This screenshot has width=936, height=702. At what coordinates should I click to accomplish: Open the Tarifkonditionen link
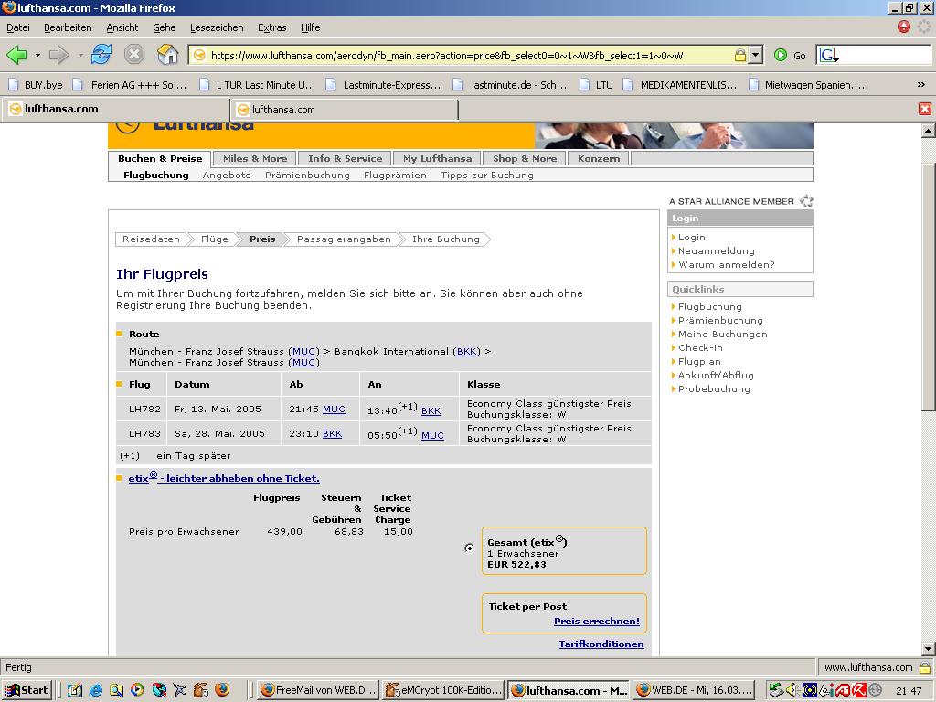click(x=601, y=644)
